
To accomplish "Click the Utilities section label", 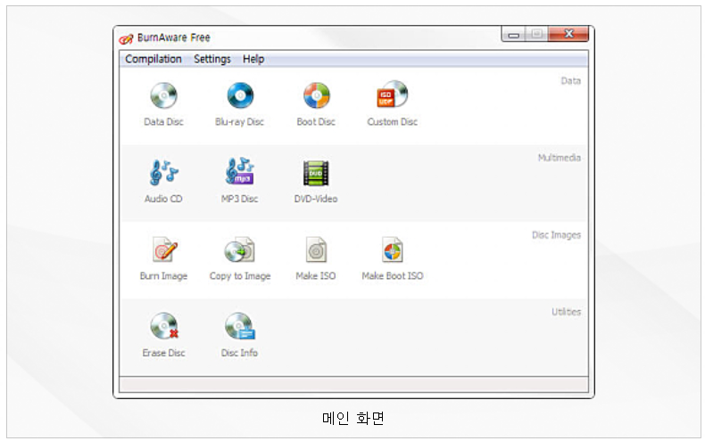I will pos(566,312).
